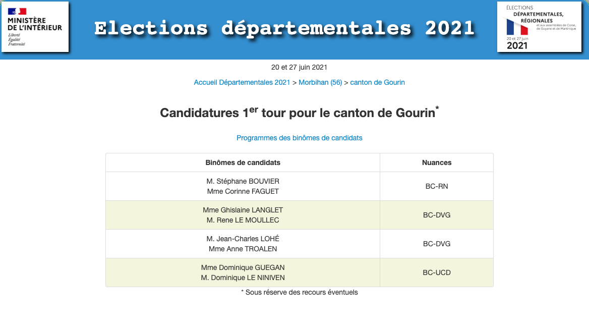Select candidate M. Jean-Charles LOHÉ
The width and height of the screenshot is (589, 327).
[243, 239]
